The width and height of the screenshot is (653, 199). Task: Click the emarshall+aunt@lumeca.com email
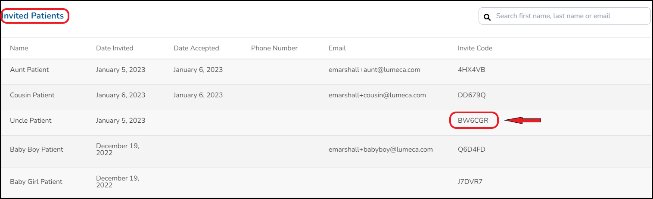[x=374, y=70]
